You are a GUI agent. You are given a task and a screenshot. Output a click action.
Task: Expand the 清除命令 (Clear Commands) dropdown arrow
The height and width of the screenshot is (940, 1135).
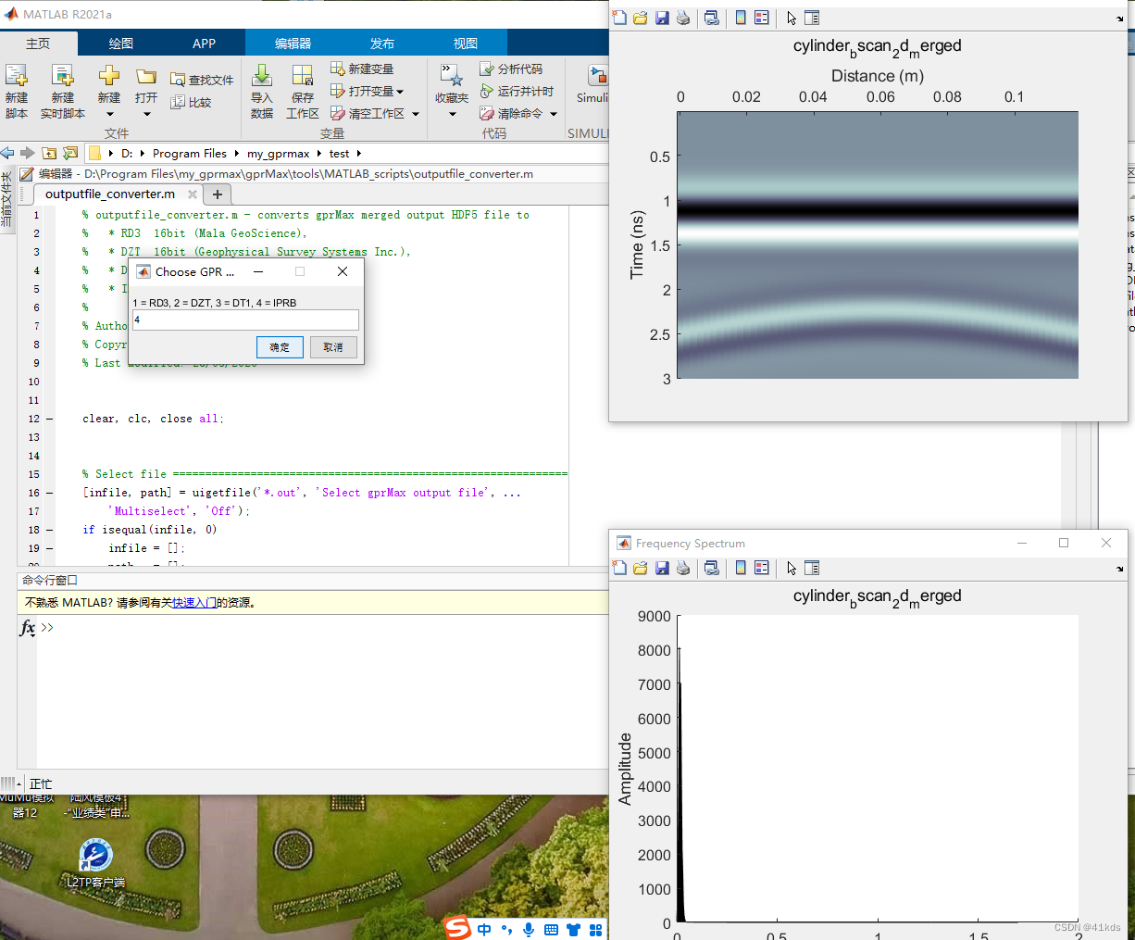[554, 114]
